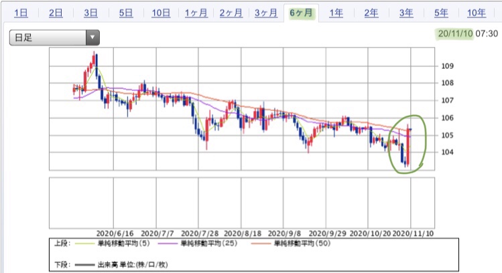
Task: Open the 日足 candle interval dropdown
Action: point(54,37)
